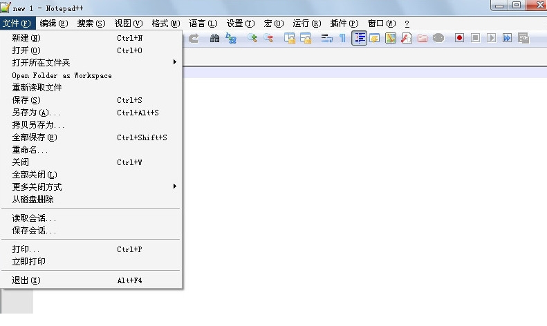Toggle synchronize horizontal scrolling icon

(x=306, y=38)
